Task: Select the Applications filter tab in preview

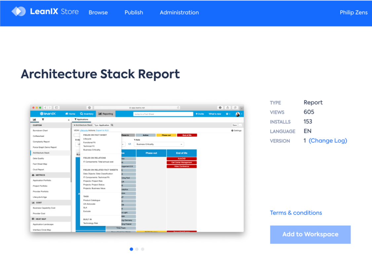Action: [81, 119]
